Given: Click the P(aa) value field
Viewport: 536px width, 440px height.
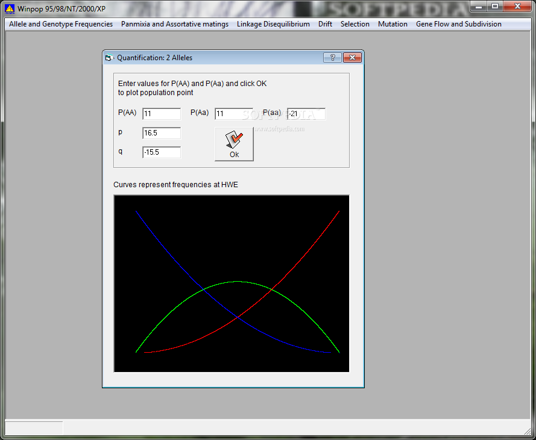Looking at the screenshot, I should point(306,114).
